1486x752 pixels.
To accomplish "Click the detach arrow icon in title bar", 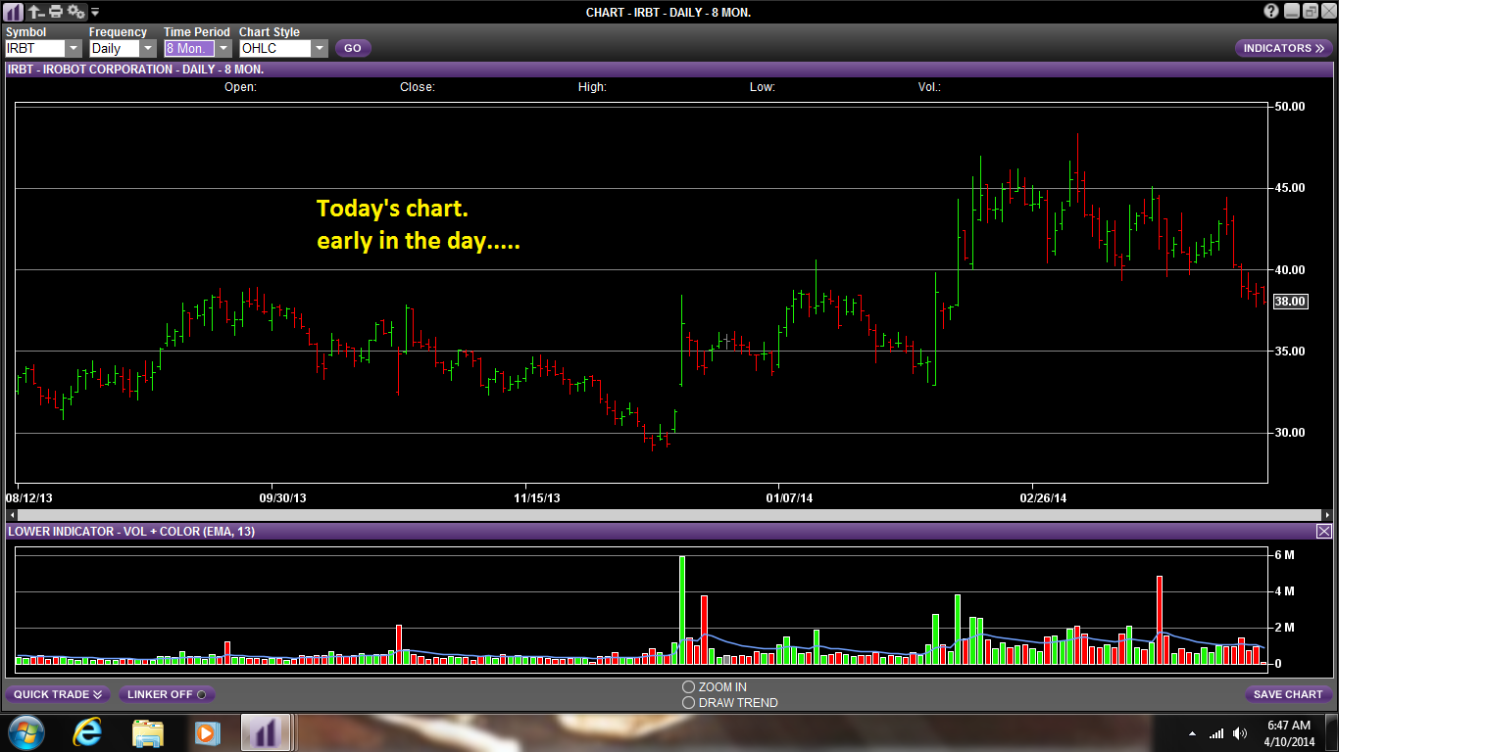I will 35,12.
